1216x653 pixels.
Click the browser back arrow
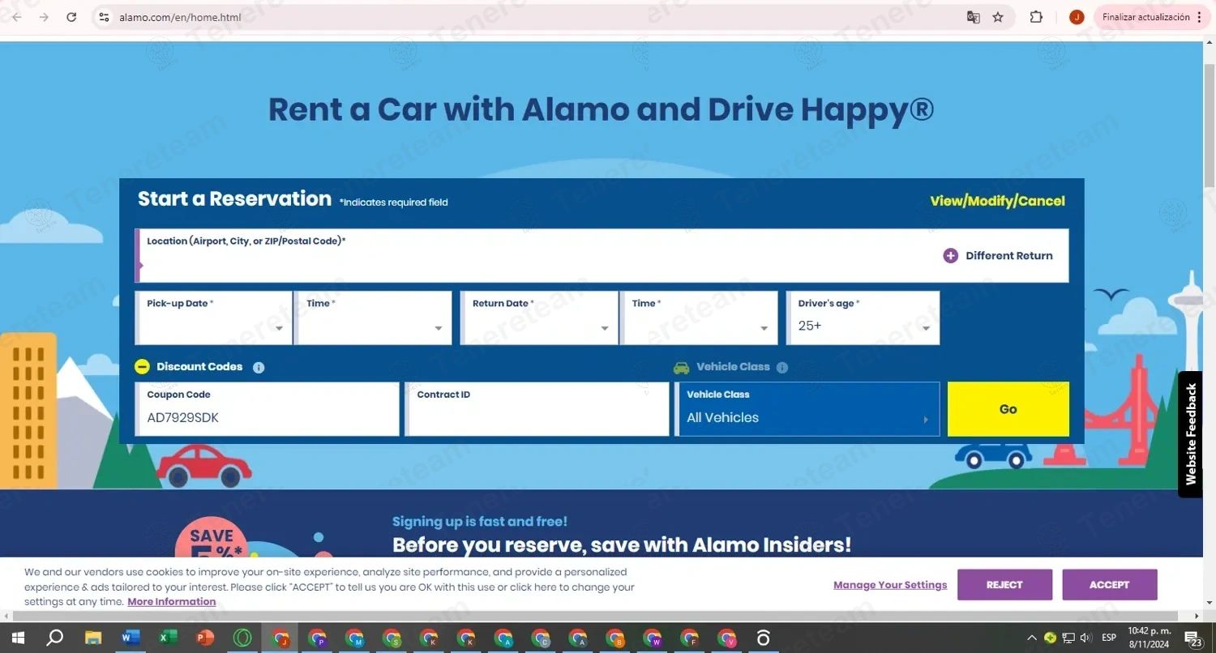click(x=17, y=17)
